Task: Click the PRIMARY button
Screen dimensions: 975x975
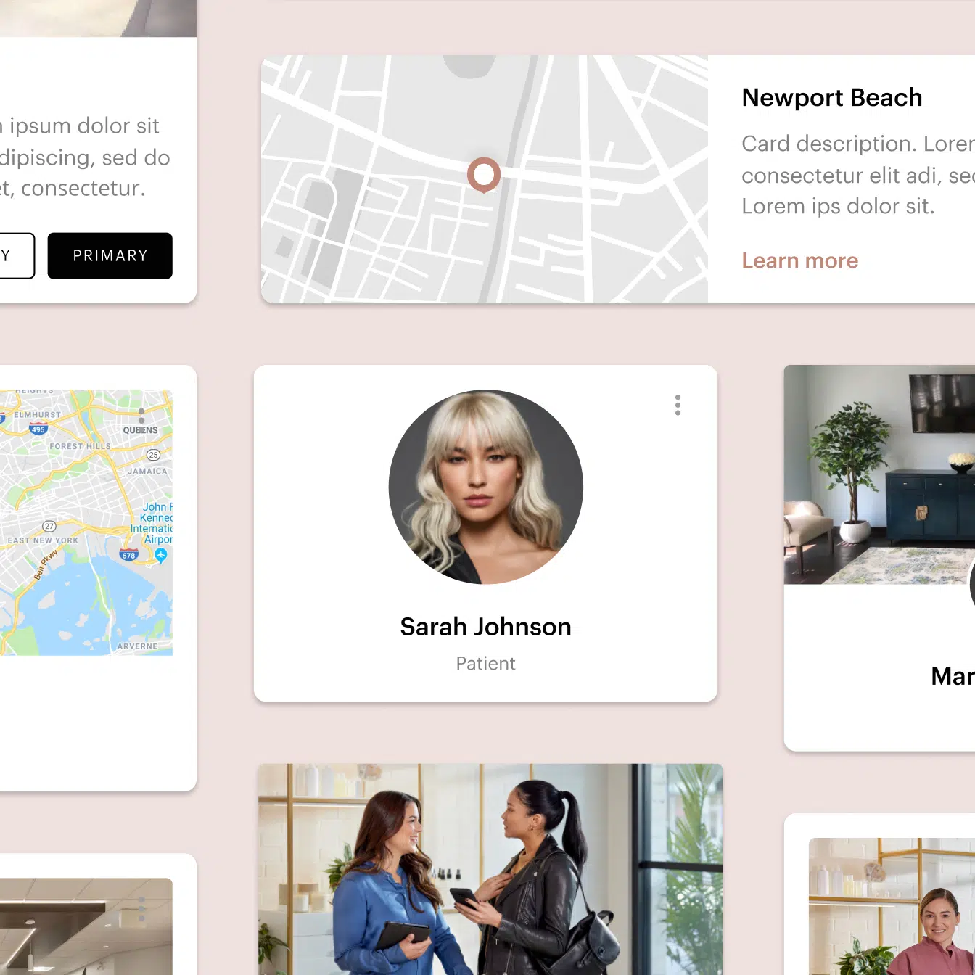Action: (110, 255)
